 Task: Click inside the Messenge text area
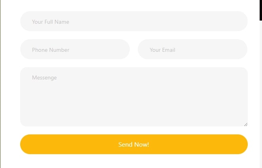(134, 97)
